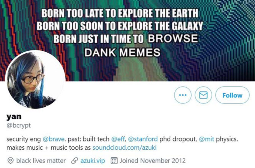Open soundcloud.com/azuki link

(124, 147)
